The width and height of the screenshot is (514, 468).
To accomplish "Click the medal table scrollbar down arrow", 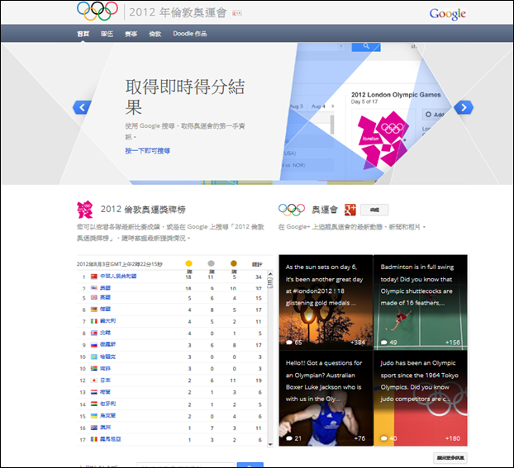I will pos(270,444).
